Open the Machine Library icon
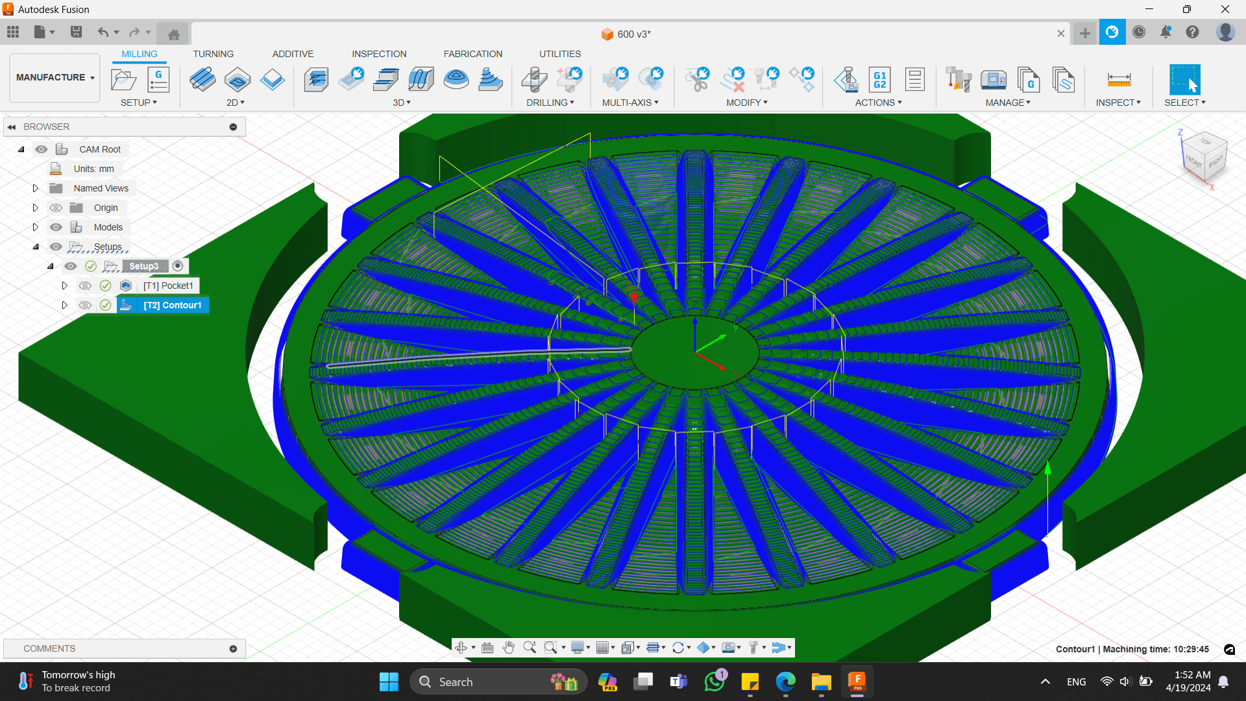Screen dimensions: 1246x701 (x=994, y=80)
